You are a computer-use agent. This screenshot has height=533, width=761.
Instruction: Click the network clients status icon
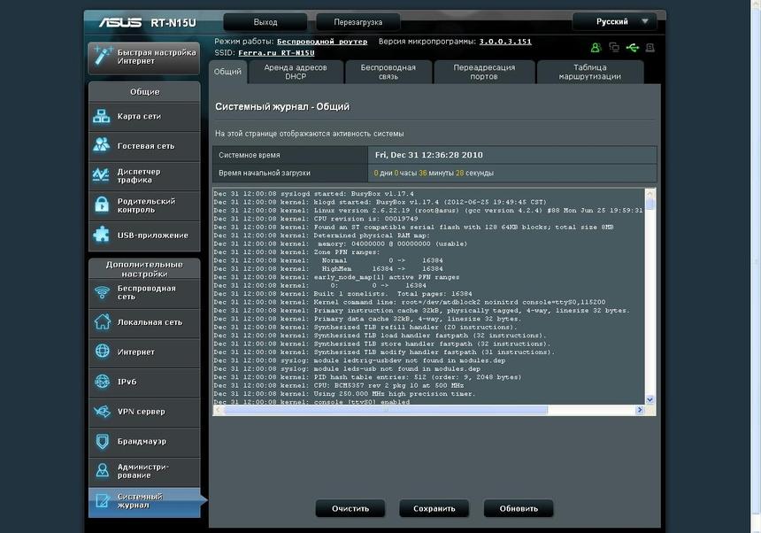pyautogui.click(x=613, y=47)
